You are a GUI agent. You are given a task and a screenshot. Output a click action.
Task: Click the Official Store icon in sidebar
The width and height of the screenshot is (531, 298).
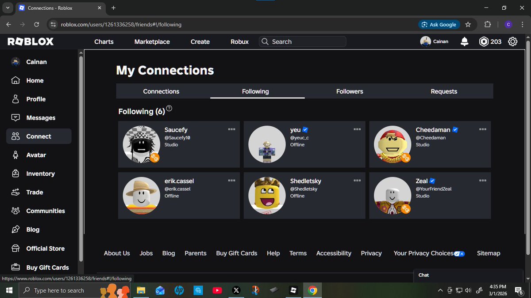tap(15, 248)
